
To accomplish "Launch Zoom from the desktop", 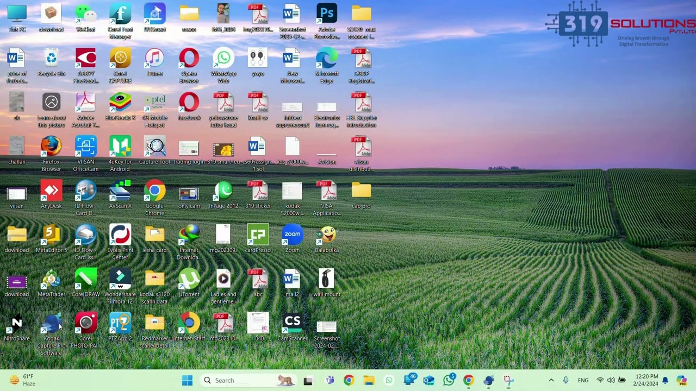I will [292, 239].
